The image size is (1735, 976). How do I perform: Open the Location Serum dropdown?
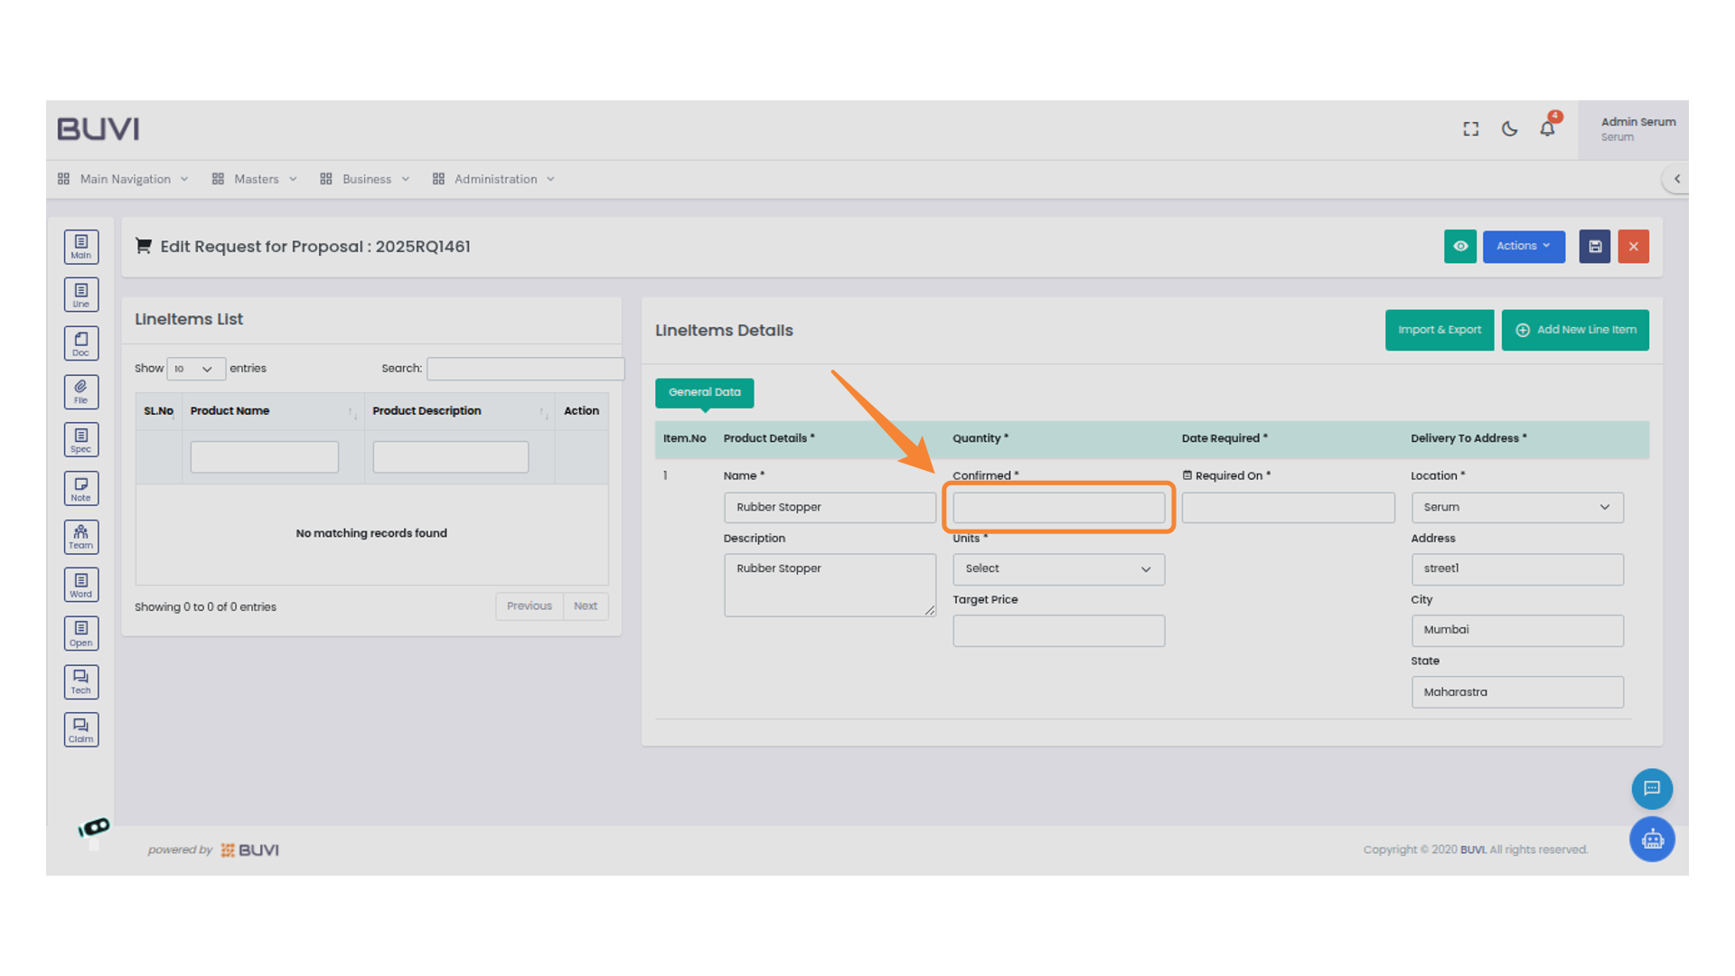[1516, 508]
